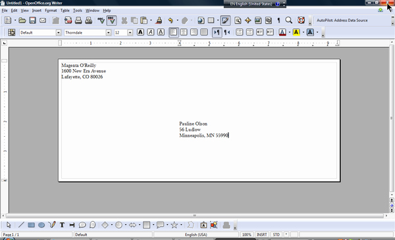Expand the paragraph style Default dropdown
Image resolution: width=395 pixels, height=240 pixels.
point(59,33)
